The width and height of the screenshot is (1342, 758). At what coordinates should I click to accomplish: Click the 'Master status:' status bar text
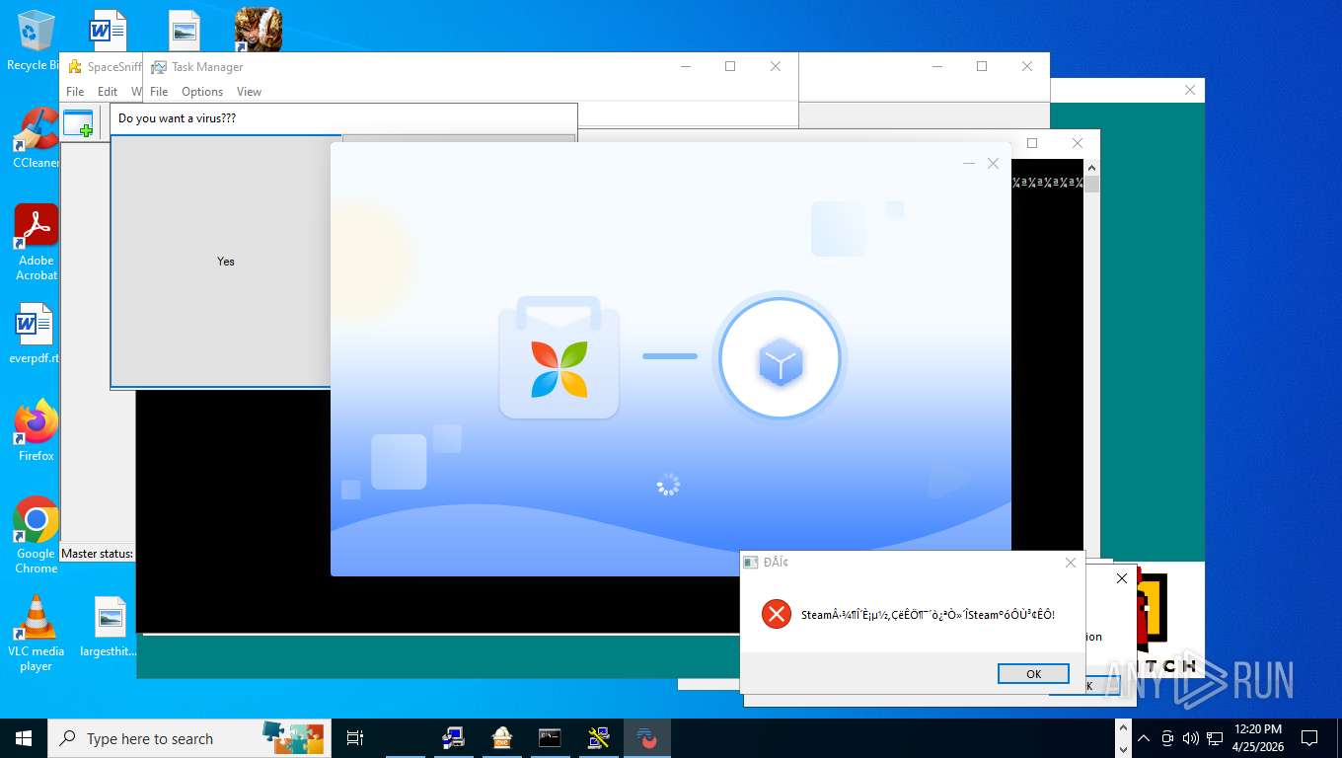pyautogui.click(x=97, y=554)
